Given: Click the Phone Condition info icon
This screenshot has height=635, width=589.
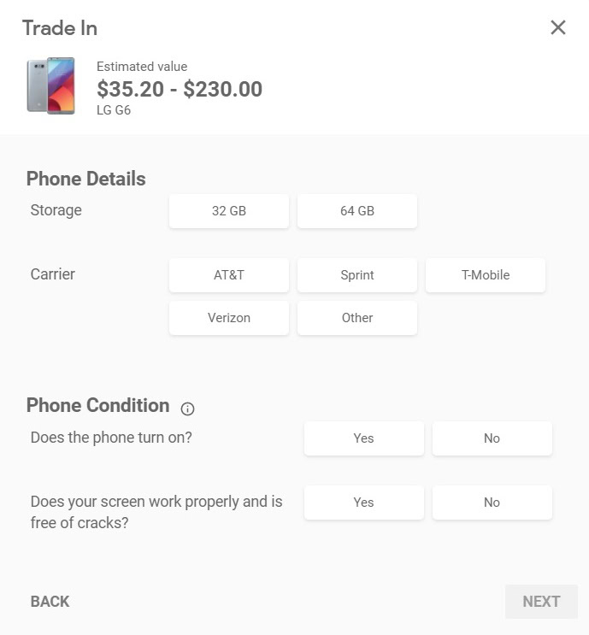Looking at the screenshot, I should 188,409.
